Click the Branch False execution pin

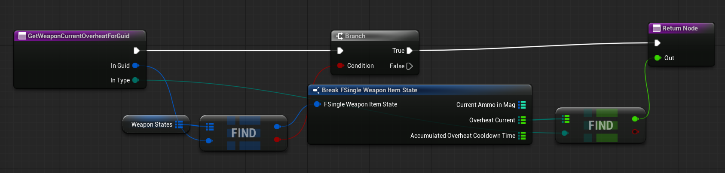(410, 66)
